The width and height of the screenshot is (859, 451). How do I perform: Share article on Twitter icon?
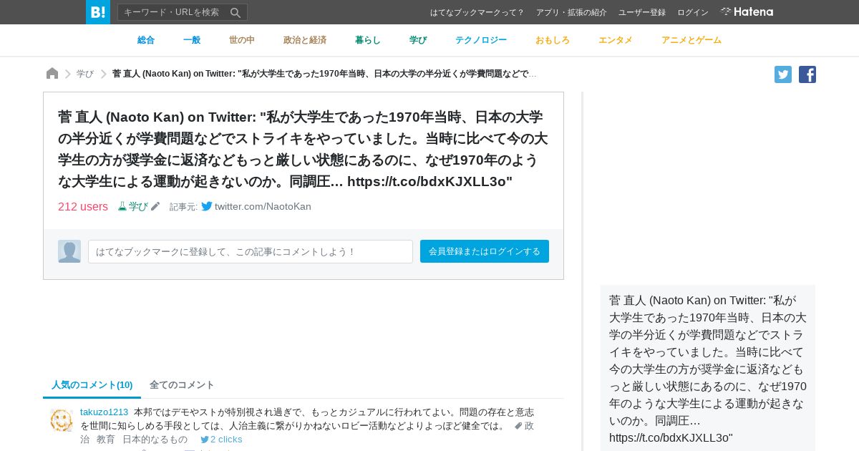click(x=783, y=74)
